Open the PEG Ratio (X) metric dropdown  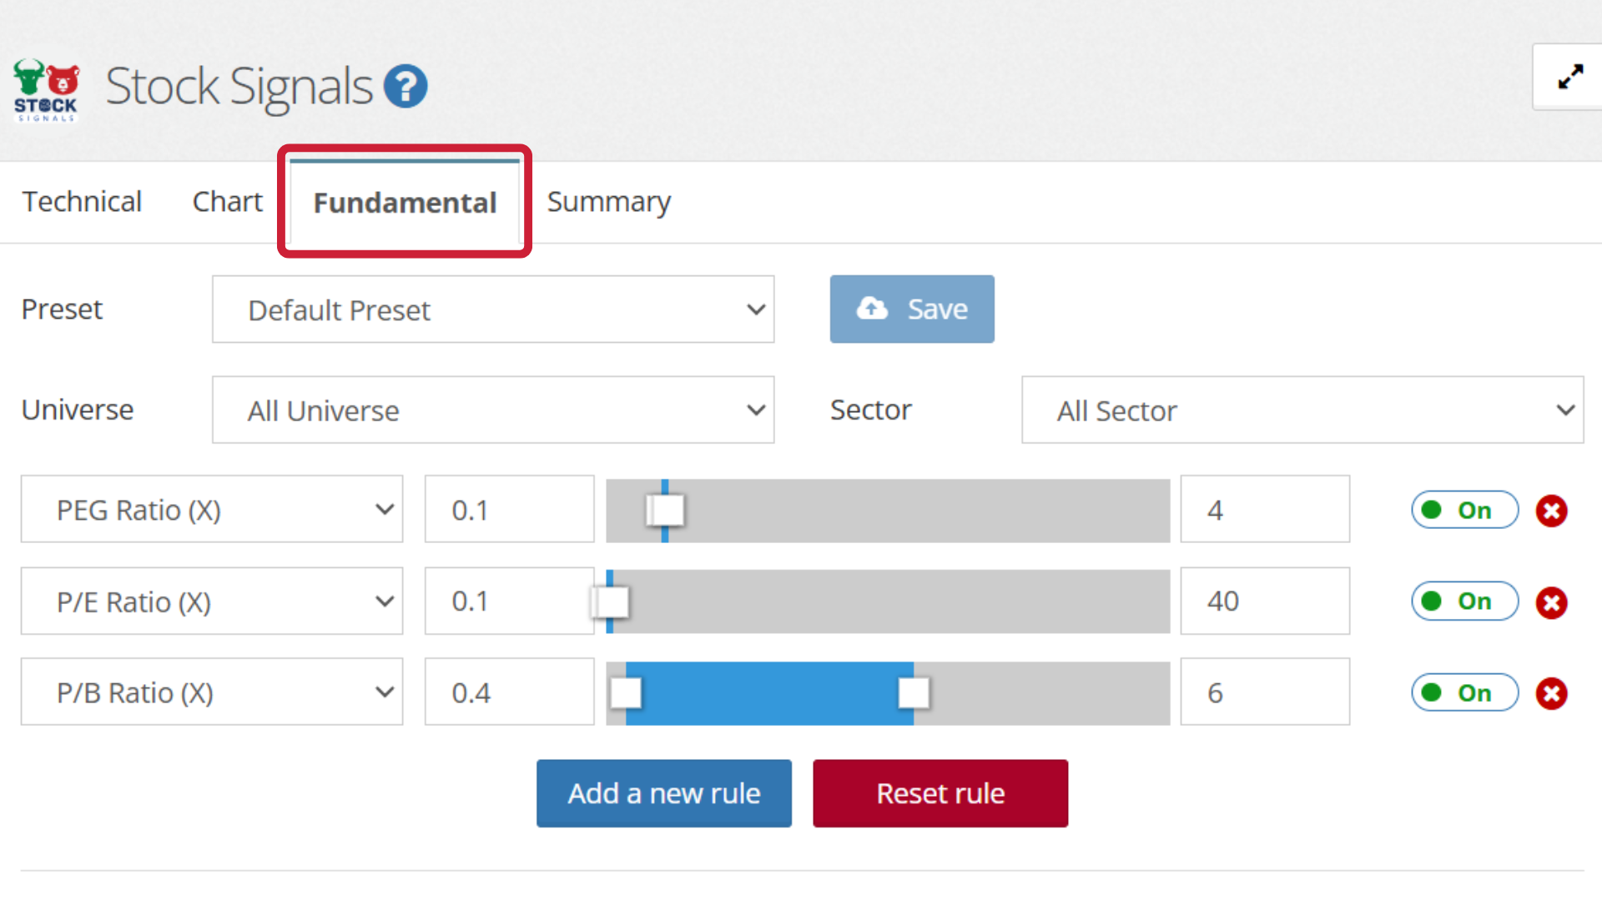[x=212, y=510]
